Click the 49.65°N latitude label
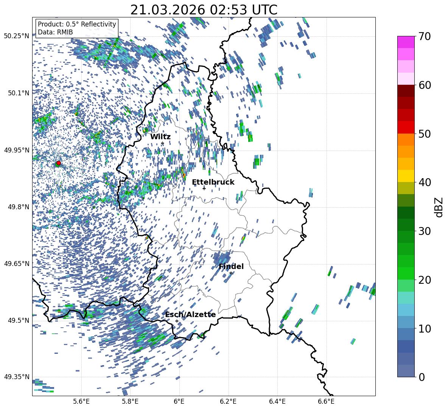Screen dimensions: 448x409 tap(17, 263)
